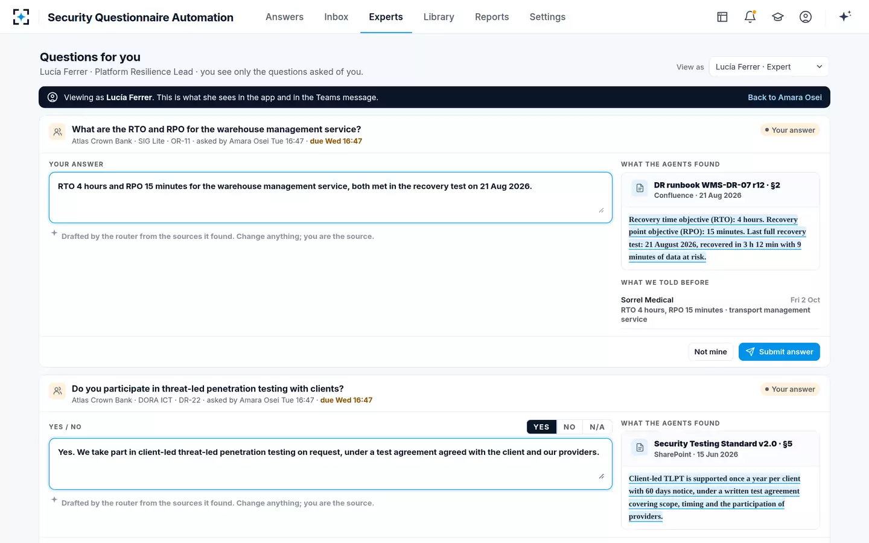Image resolution: width=869 pixels, height=543 pixels.
Task: Click the document icon for DR runbook WMS-DR-07
Action: (640, 189)
